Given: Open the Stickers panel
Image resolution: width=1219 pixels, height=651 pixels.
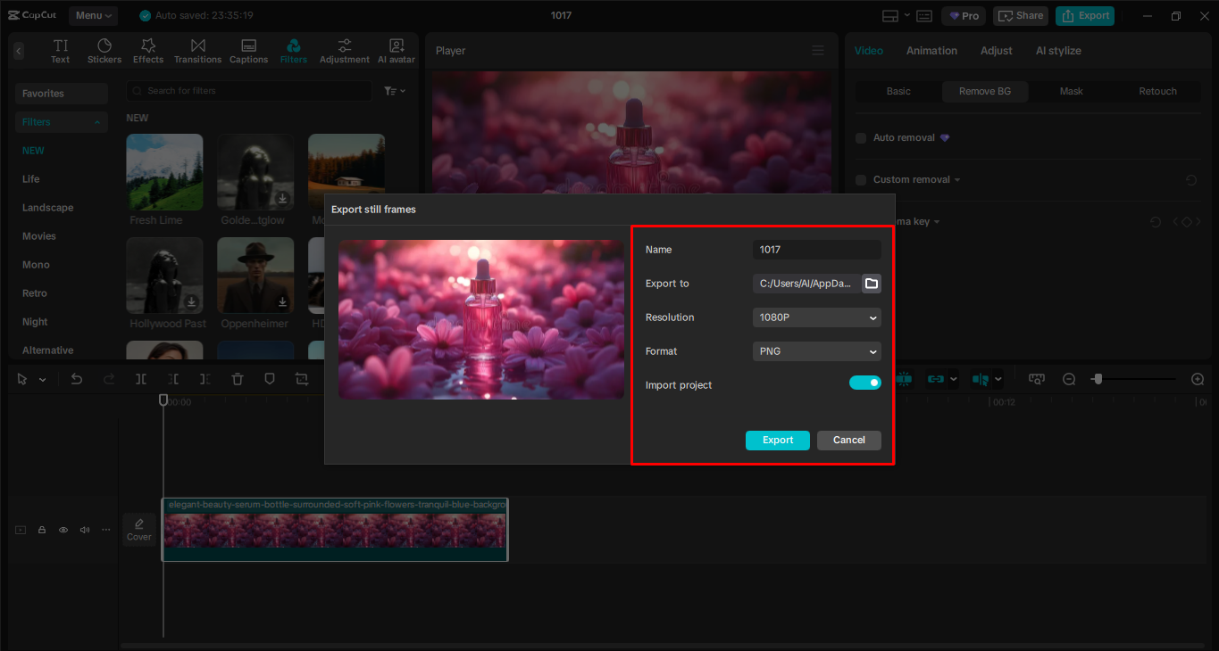Looking at the screenshot, I should (x=104, y=51).
